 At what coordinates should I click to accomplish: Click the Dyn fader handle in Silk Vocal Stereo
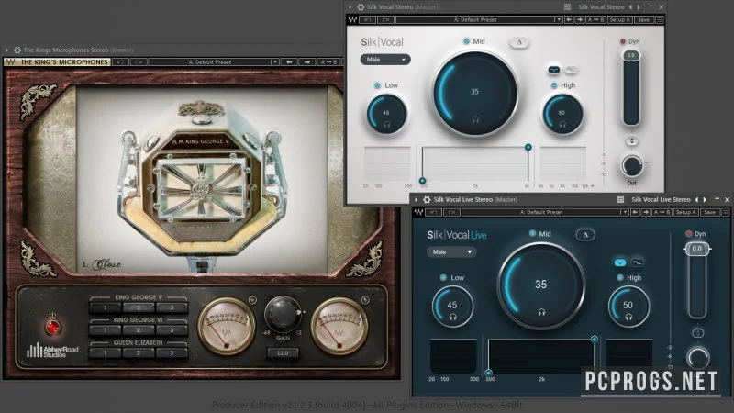(x=631, y=55)
